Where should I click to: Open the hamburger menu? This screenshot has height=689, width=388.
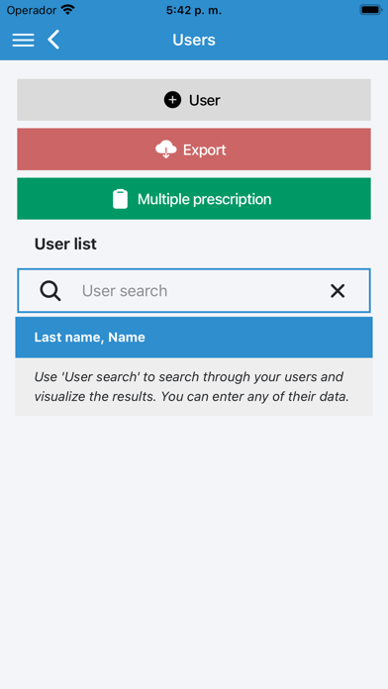(x=24, y=40)
